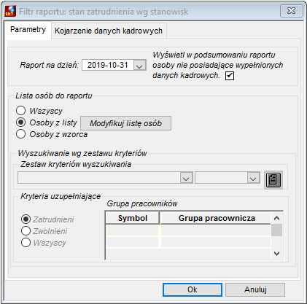Click the scrollbar thumb in group table

click(x=276, y=230)
